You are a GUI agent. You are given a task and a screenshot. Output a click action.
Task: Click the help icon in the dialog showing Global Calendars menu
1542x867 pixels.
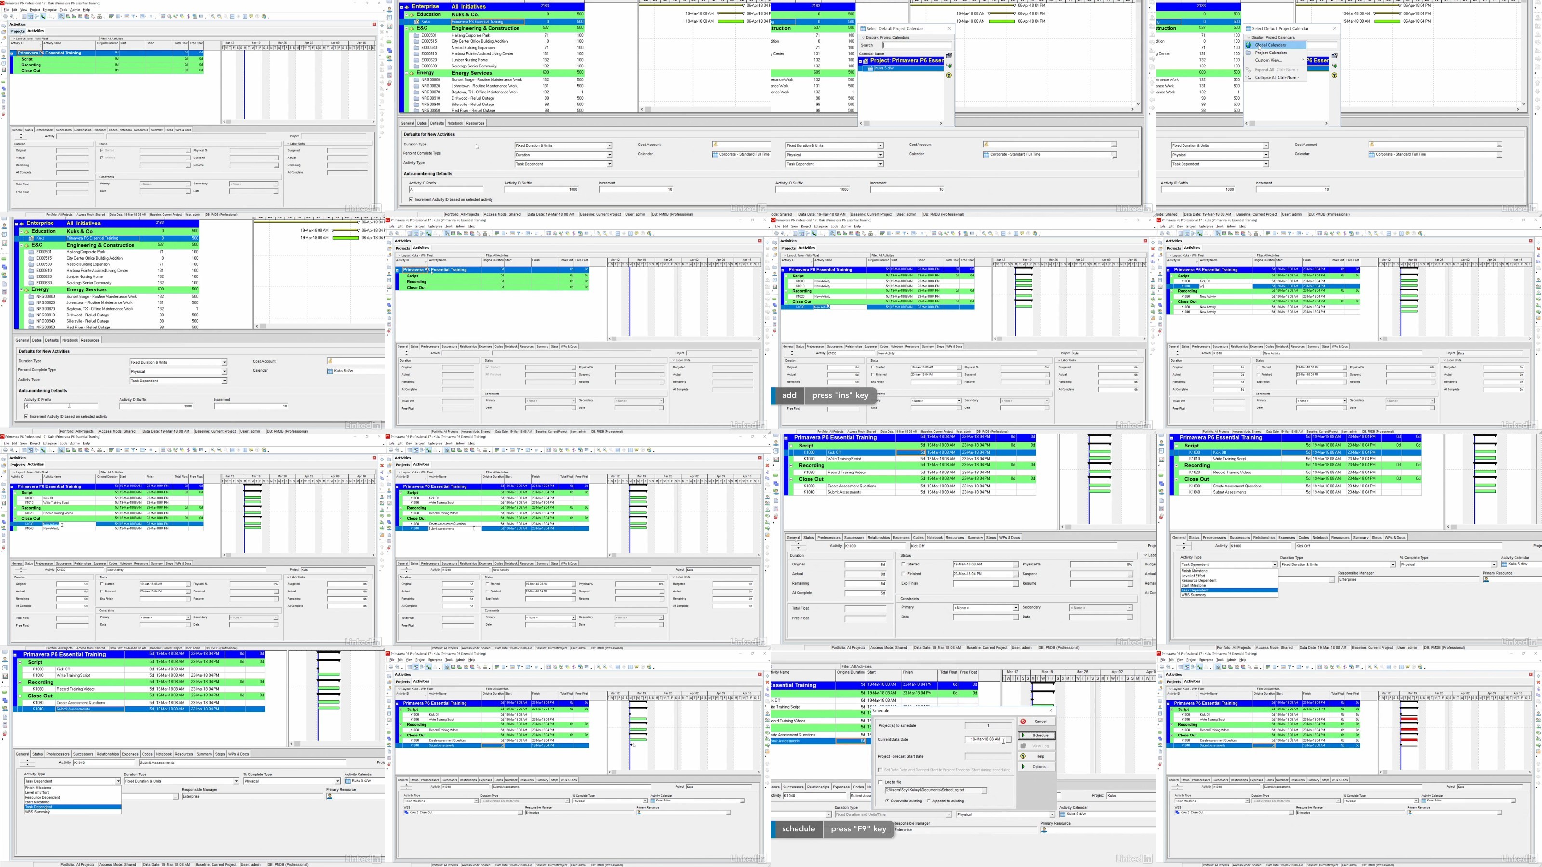pos(1334,75)
